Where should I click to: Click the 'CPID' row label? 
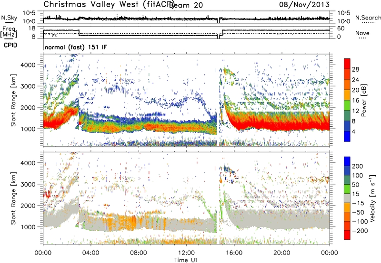click(x=10, y=45)
